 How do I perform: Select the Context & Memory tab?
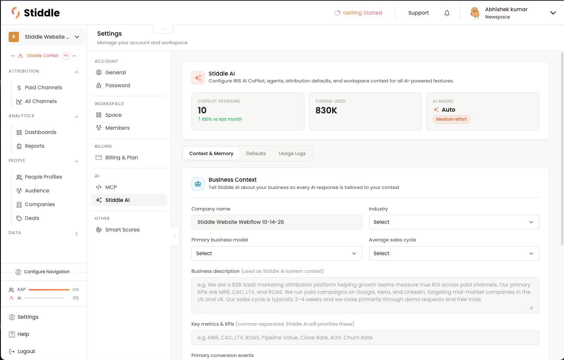pos(211,153)
